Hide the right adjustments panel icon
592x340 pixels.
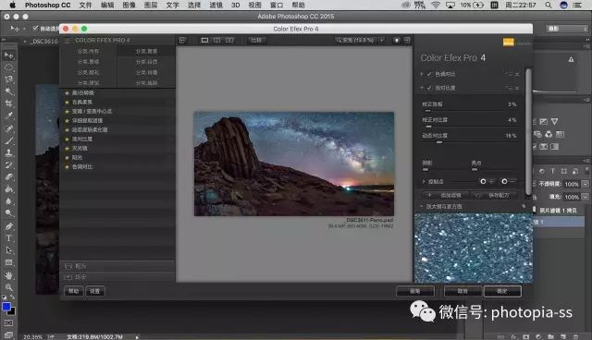pos(407,40)
